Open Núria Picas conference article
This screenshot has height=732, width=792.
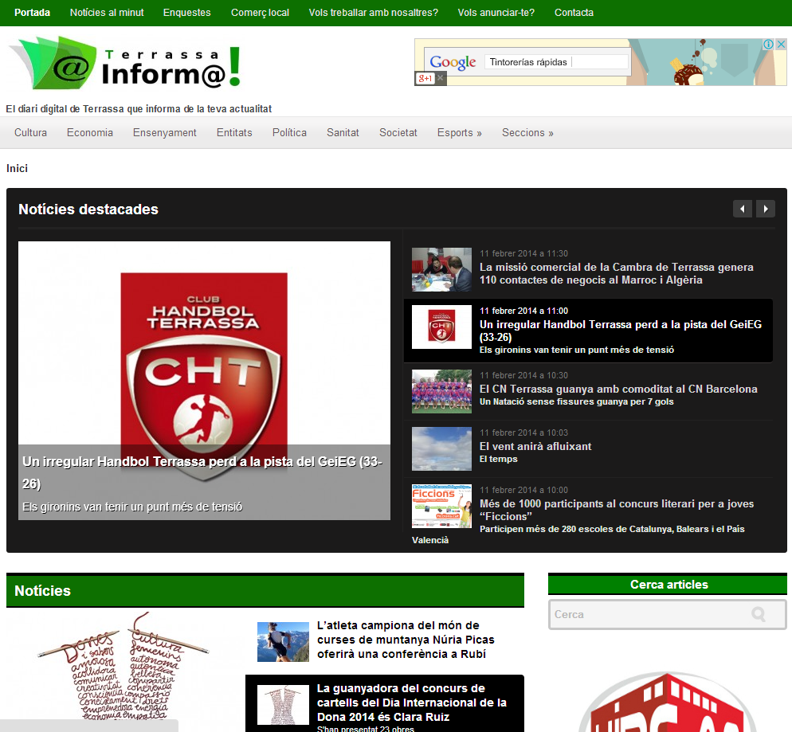(406, 640)
